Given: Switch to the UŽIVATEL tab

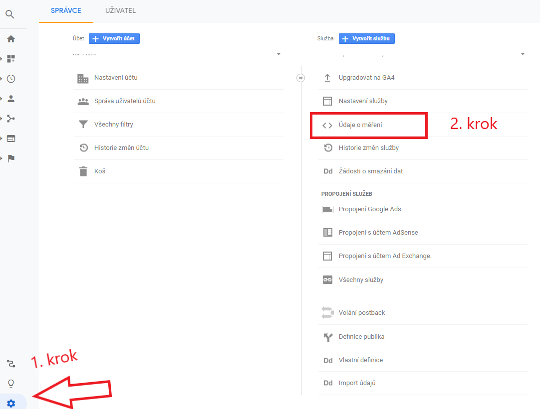Looking at the screenshot, I should pos(120,10).
